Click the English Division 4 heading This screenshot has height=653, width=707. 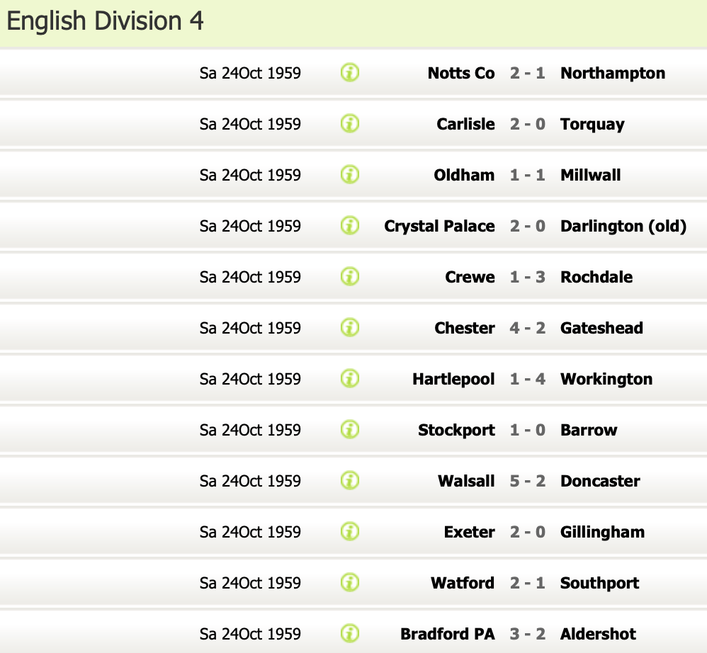(106, 21)
